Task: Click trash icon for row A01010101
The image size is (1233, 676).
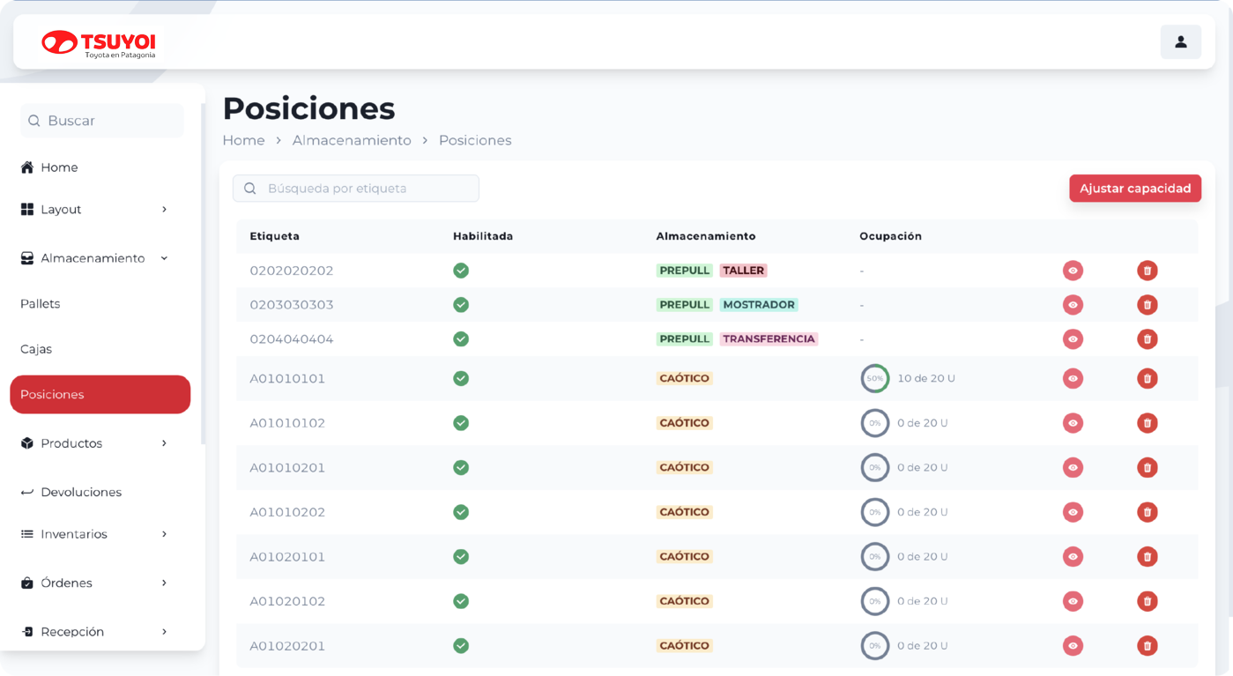Action: click(x=1147, y=378)
